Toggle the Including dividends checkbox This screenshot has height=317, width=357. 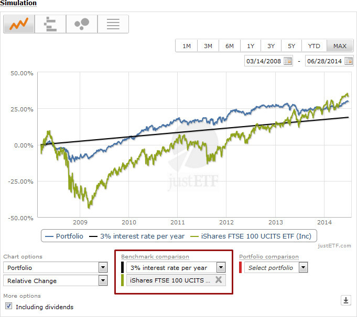click(x=9, y=307)
